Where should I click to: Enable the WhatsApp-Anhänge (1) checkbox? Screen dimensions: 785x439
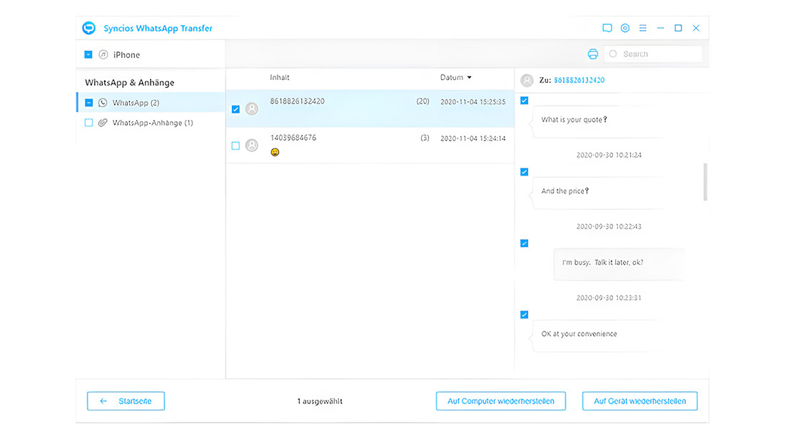[x=88, y=123]
